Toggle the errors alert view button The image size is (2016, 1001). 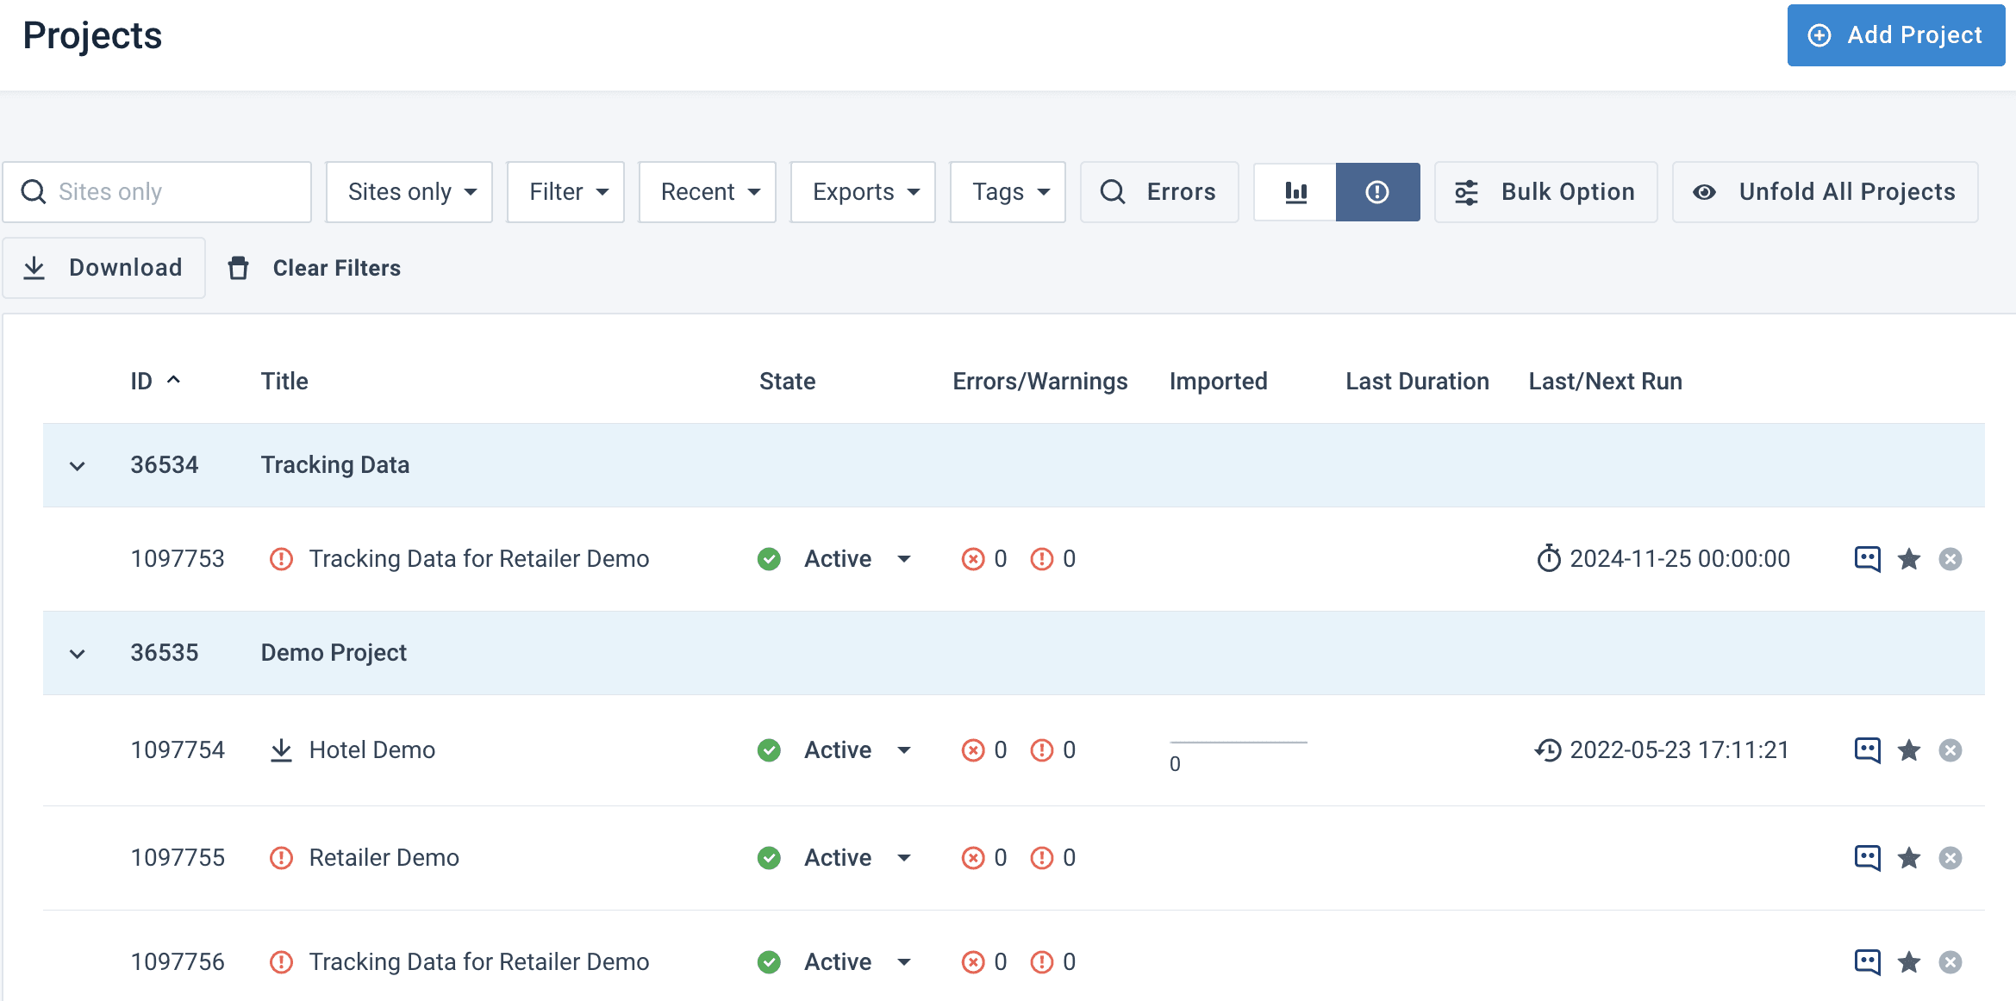pos(1377,192)
